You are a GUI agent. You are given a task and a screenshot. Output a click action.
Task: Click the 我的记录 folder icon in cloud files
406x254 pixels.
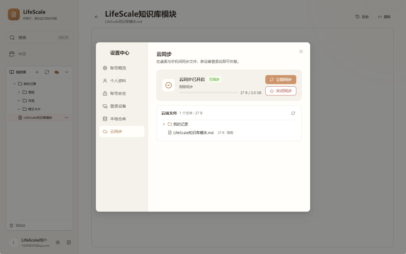pos(170,124)
